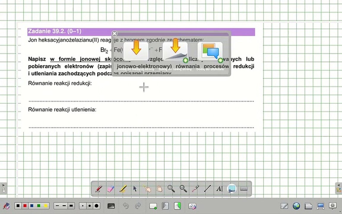Image resolution: width=342 pixels, height=214 pixels.
Task: Choose the large eraser size dot
Action: (96, 206)
